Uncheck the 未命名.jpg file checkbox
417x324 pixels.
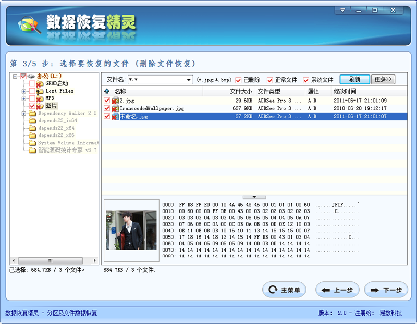click(107, 116)
